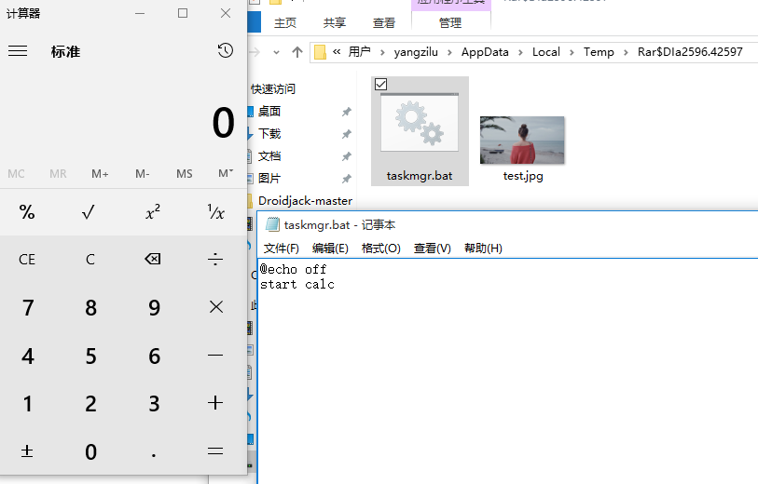Click the number 0 key
Image resolution: width=758 pixels, height=484 pixels.
pyautogui.click(x=90, y=452)
